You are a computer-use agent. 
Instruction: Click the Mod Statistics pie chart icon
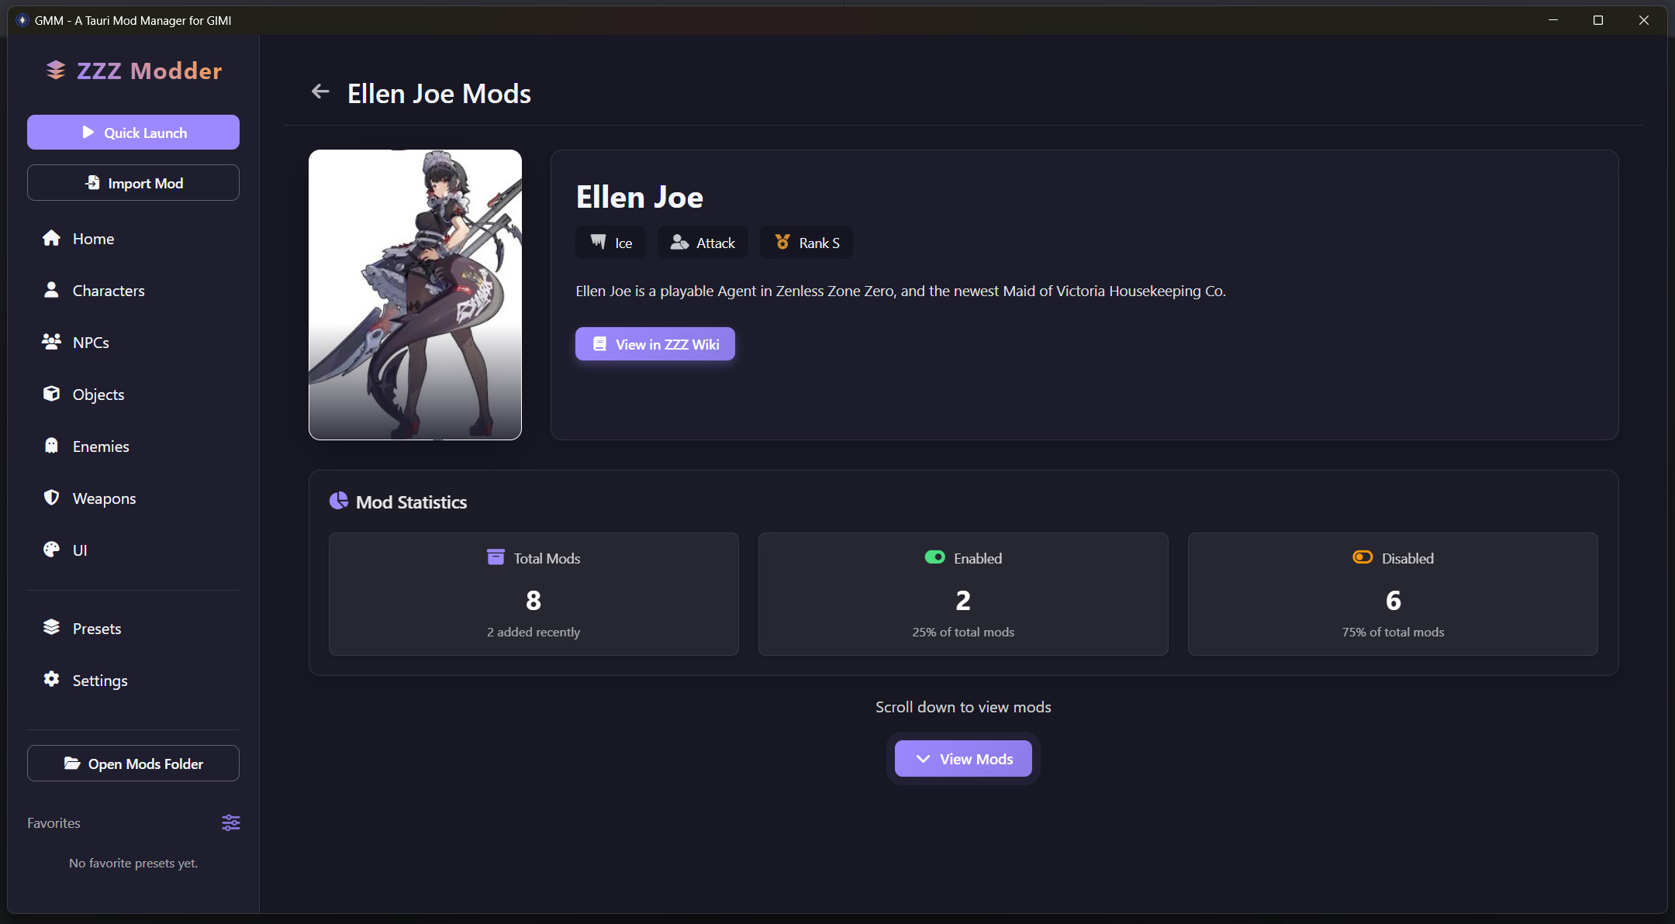click(x=340, y=501)
